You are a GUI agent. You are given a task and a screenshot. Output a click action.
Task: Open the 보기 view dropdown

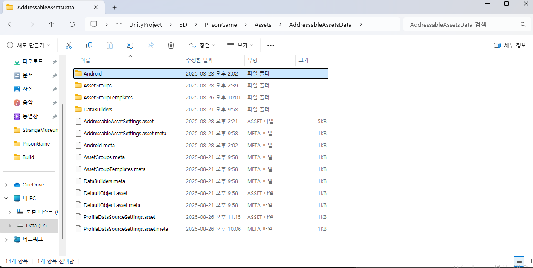click(240, 45)
